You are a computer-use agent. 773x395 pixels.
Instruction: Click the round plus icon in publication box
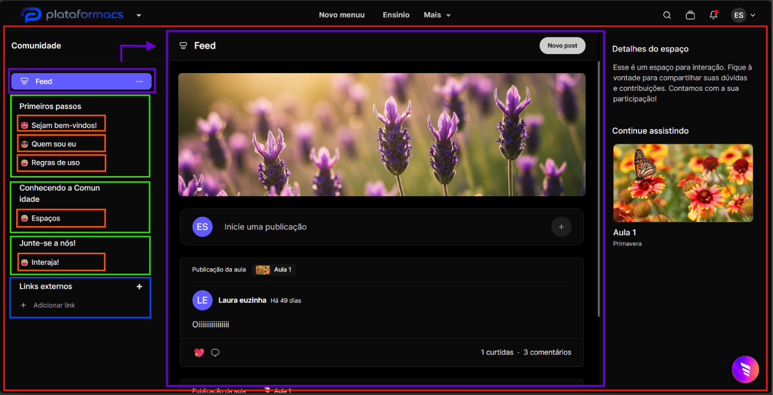click(x=561, y=227)
